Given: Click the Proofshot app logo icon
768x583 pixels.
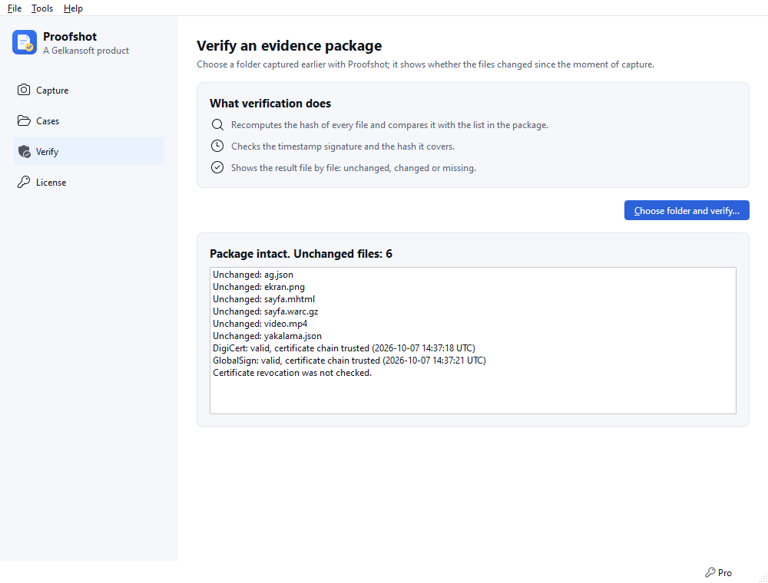Looking at the screenshot, I should (25, 42).
